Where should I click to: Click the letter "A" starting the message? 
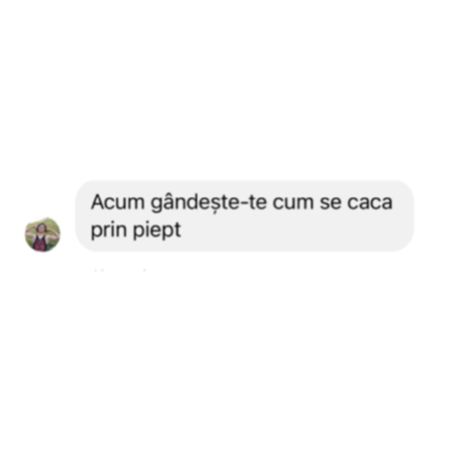(98, 202)
